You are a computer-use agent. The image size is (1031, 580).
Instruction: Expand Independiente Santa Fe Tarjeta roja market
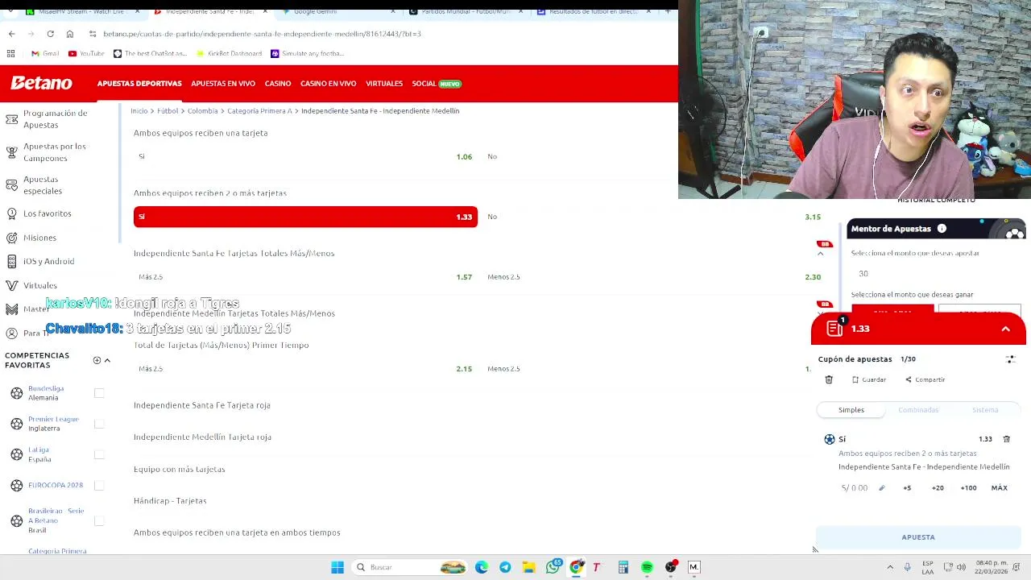202,405
